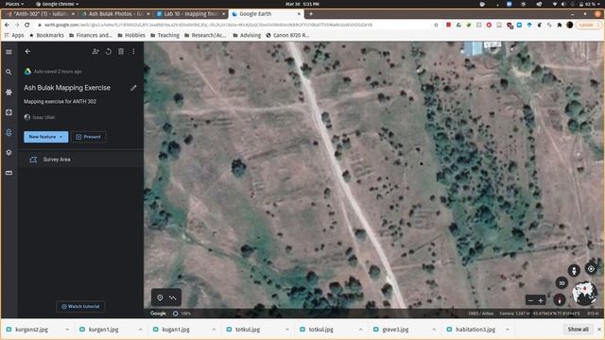Viewport: 605px width, 340px height.
Task: Open kugan1.jpg download options arrow
Action: coord(214,330)
